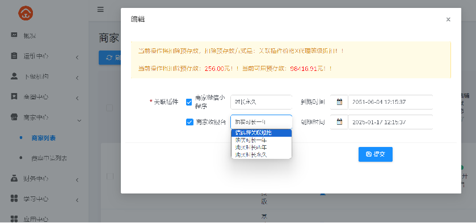
Task: Uncheck 商家收银台 plugin checkbox
Action: [x=189, y=122]
